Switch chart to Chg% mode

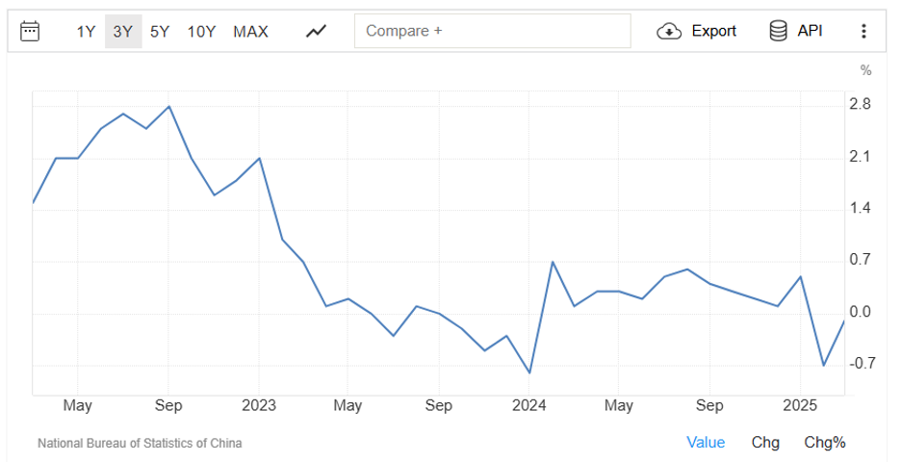point(825,443)
